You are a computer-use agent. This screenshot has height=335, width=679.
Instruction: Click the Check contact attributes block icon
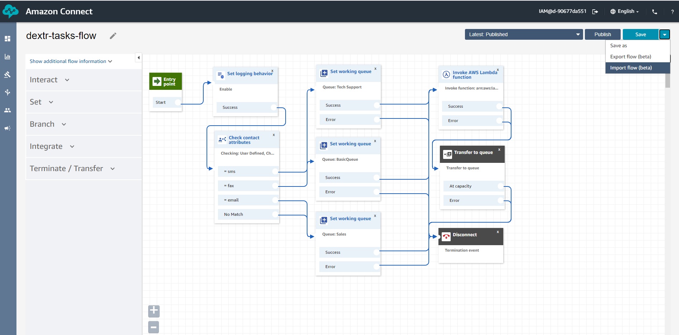tap(222, 140)
